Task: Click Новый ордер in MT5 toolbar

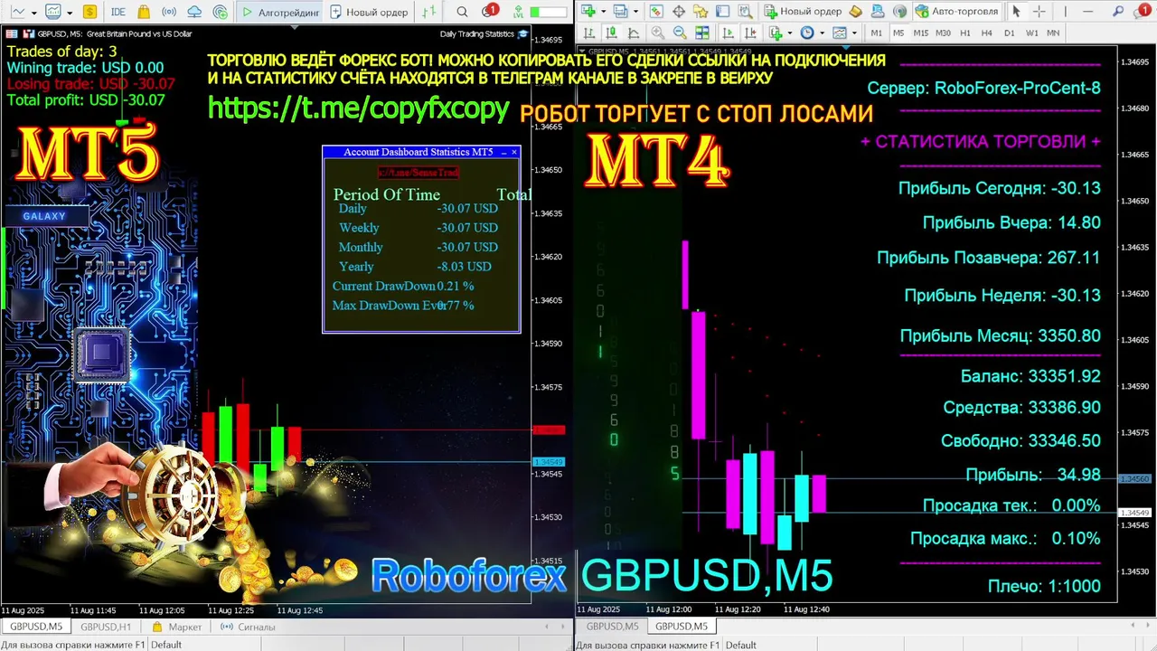Action: point(369,12)
